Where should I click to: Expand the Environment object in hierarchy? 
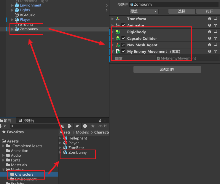(12, 5)
